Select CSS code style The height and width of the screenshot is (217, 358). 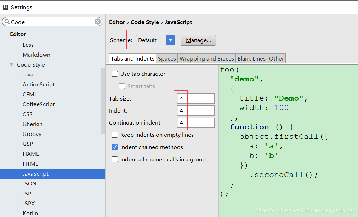point(27,114)
